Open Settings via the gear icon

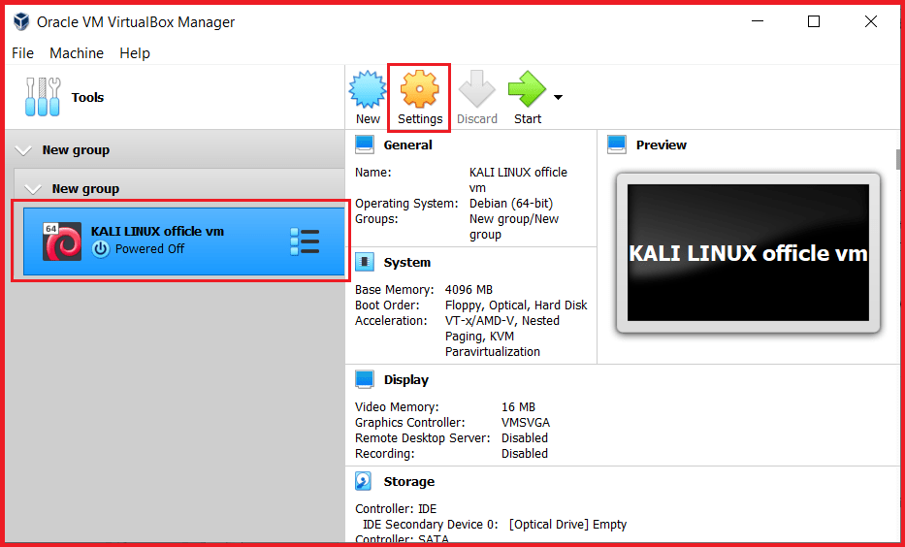click(x=420, y=90)
